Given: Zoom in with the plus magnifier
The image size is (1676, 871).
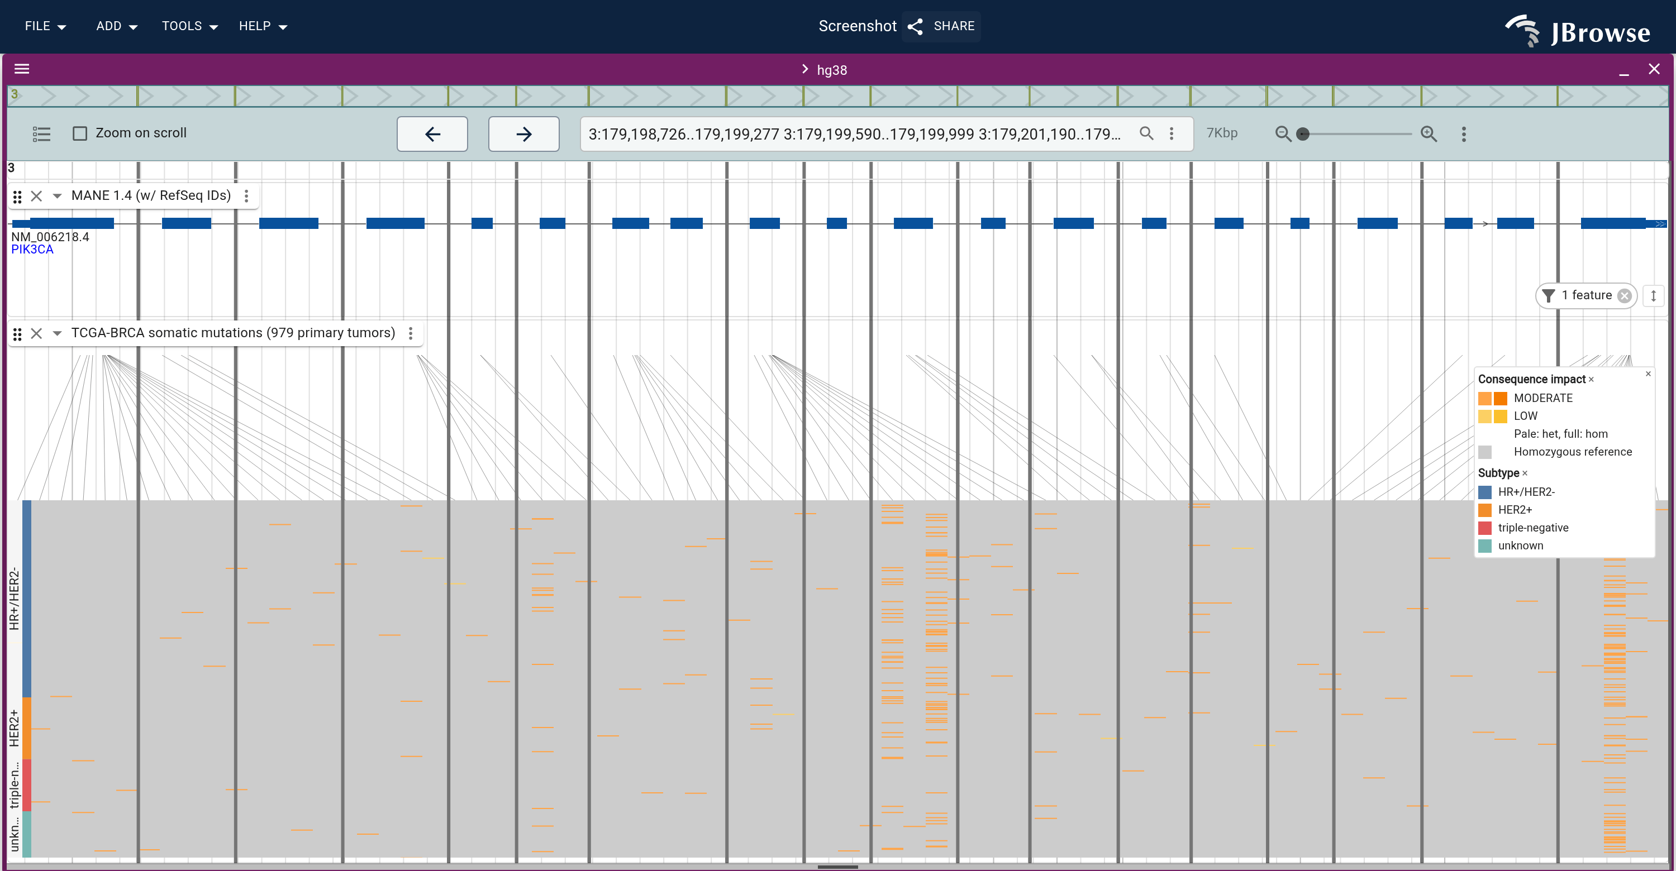Looking at the screenshot, I should click(1429, 134).
